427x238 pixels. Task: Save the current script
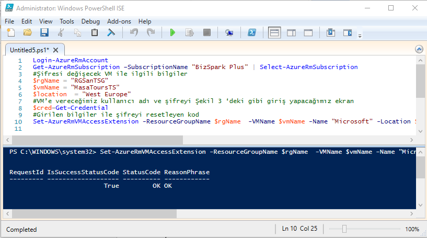pyautogui.click(x=44, y=33)
